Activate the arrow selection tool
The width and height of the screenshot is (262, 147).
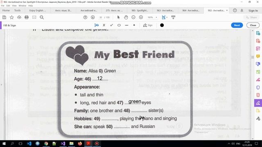click(118, 17)
